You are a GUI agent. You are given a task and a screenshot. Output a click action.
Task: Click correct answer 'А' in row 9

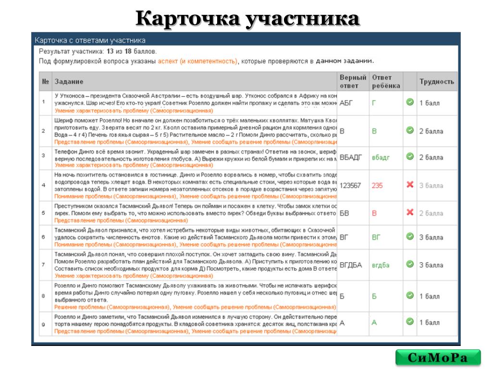[x=342, y=322]
